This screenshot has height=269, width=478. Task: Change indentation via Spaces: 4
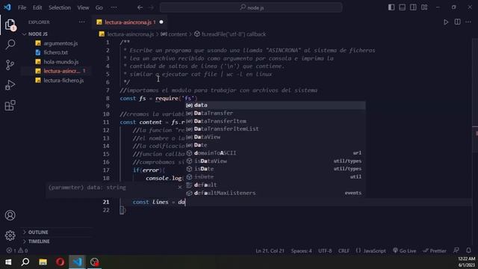[301, 251]
